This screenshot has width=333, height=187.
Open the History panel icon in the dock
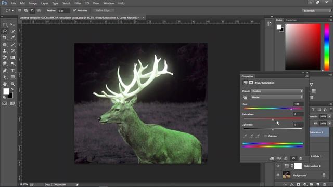pos(270,24)
